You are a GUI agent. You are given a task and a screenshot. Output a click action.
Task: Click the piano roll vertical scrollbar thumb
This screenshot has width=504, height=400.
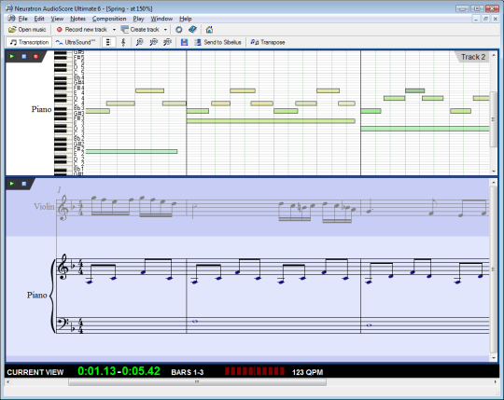pos(493,119)
